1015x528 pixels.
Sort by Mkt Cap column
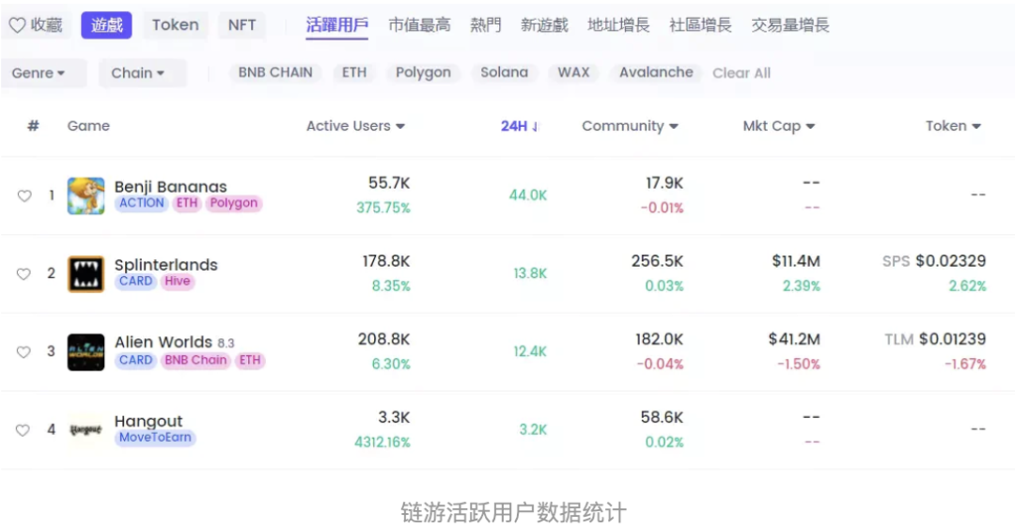click(779, 126)
